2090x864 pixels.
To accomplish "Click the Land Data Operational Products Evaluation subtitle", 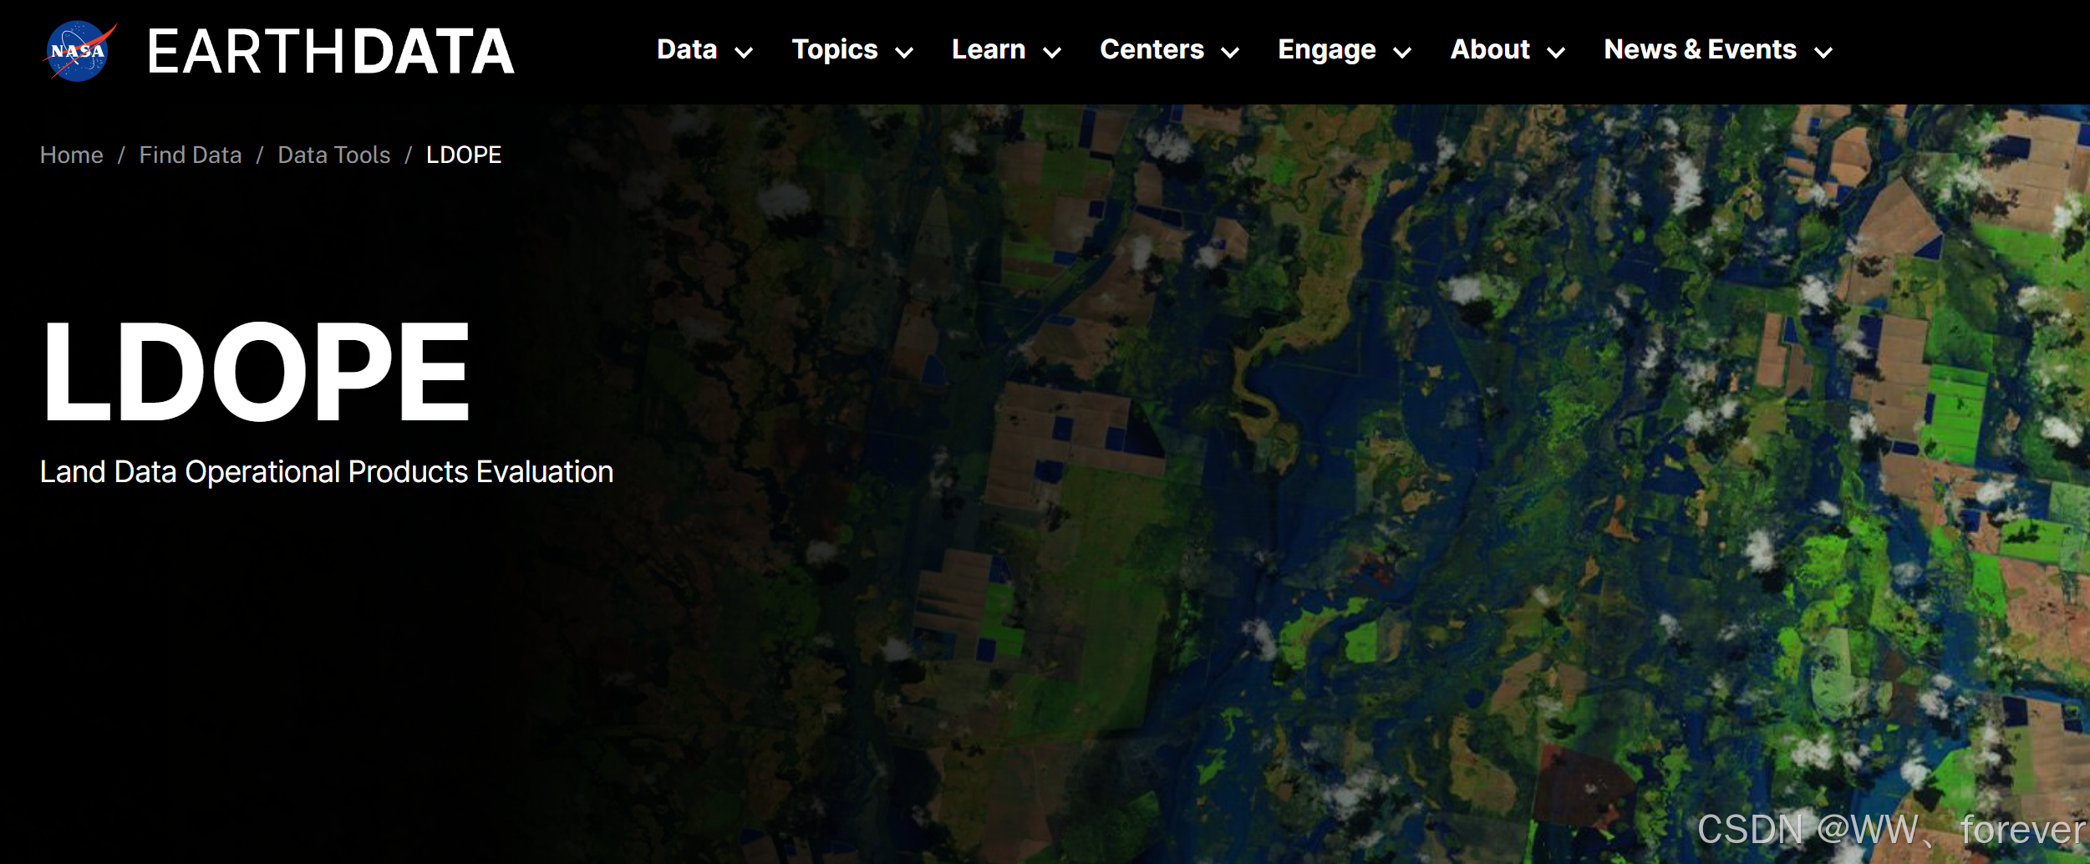I will 327,472.
